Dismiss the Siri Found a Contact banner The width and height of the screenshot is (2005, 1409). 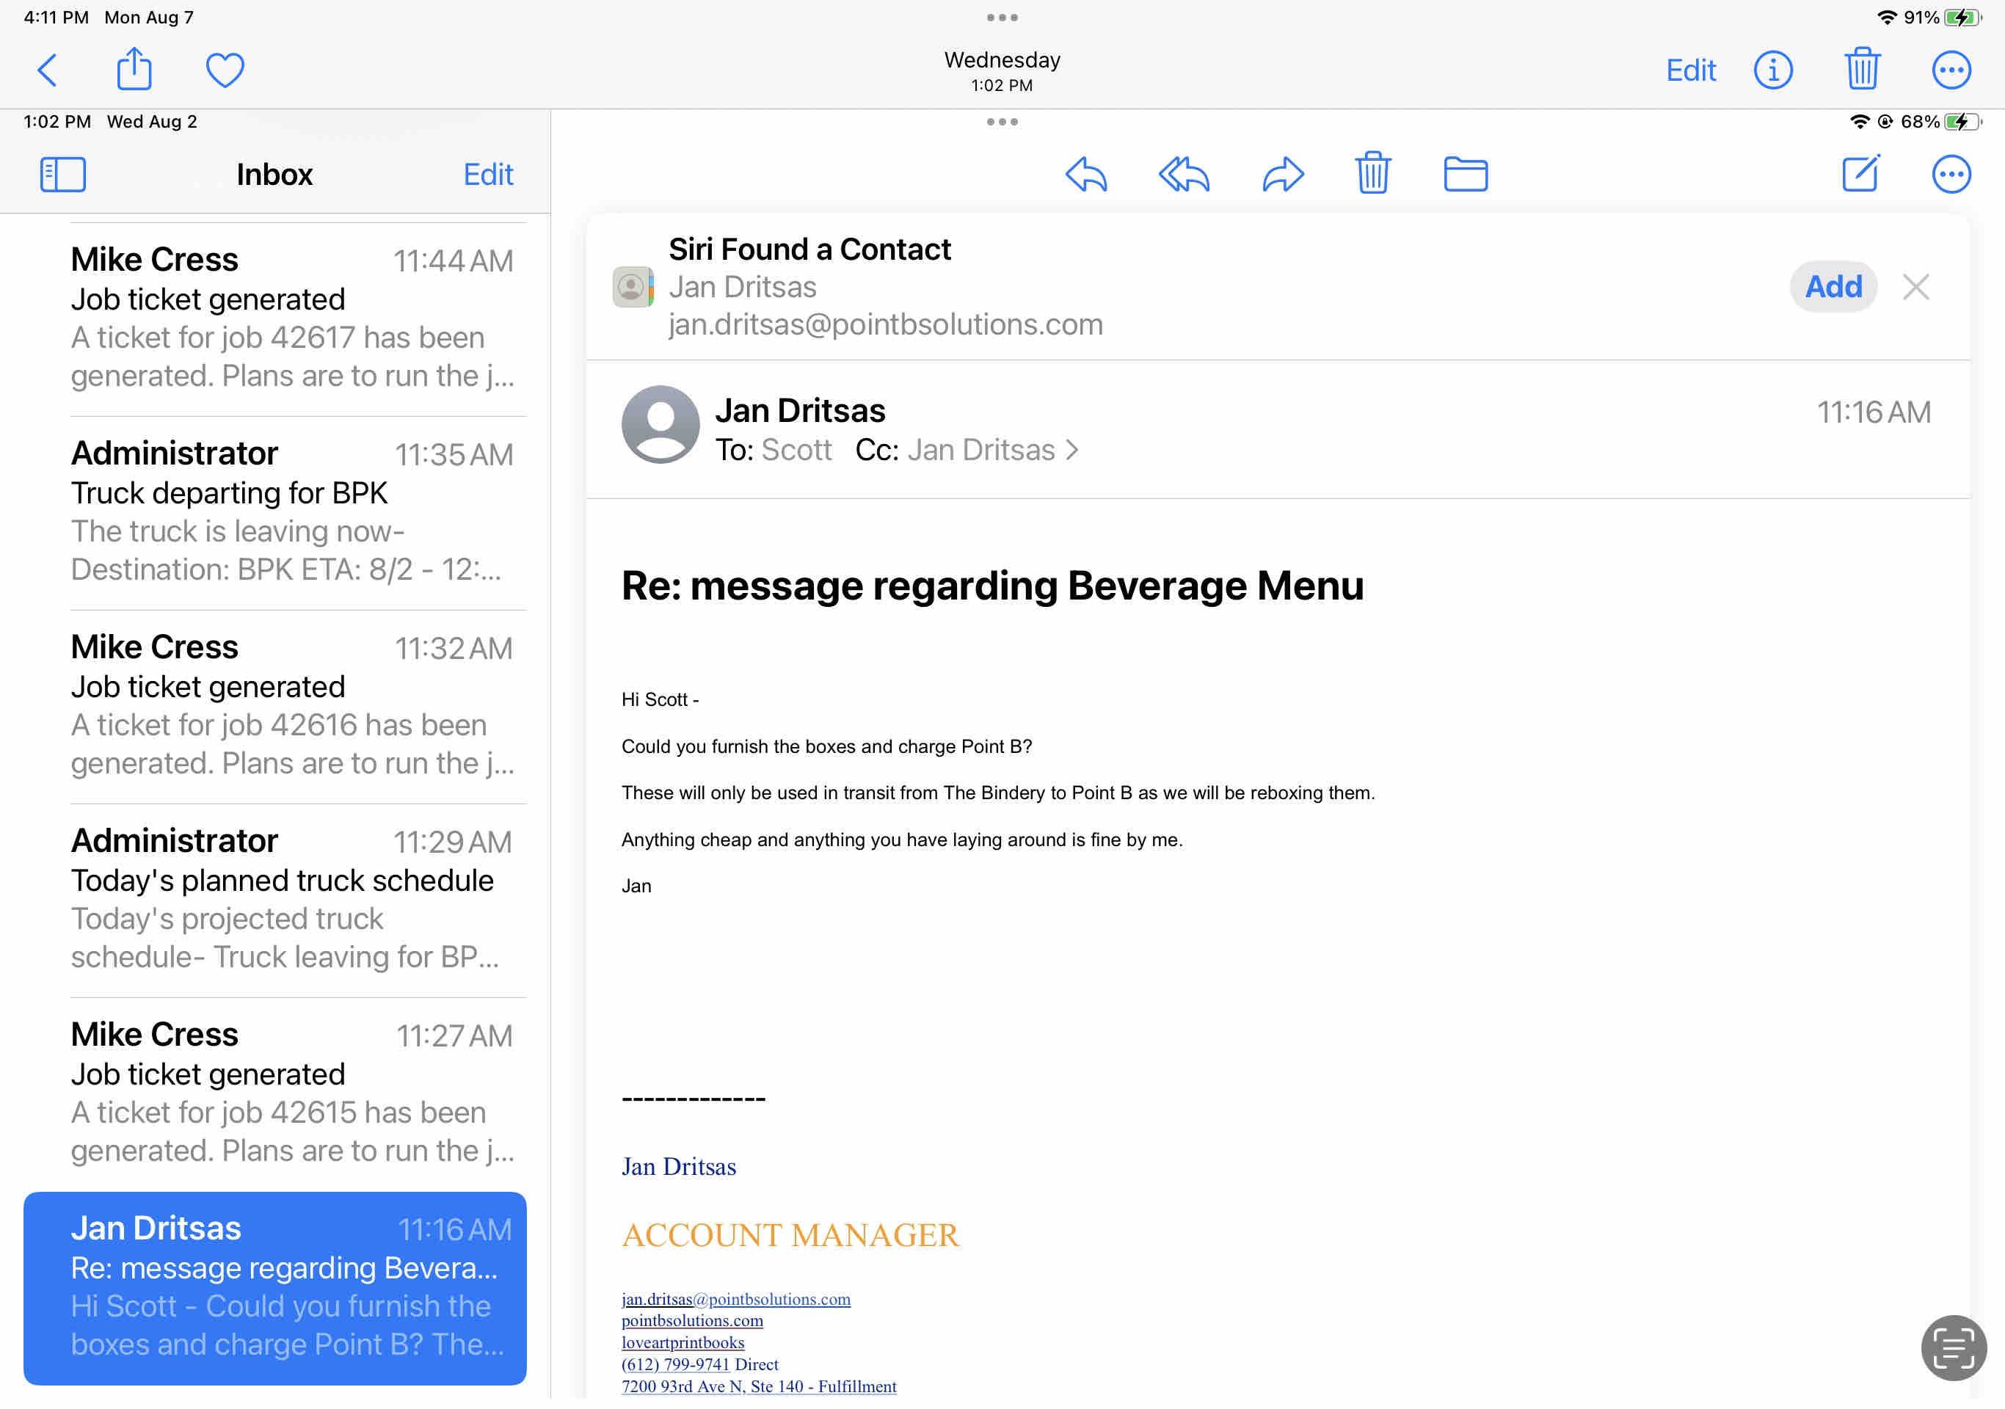[x=1916, y=286]
